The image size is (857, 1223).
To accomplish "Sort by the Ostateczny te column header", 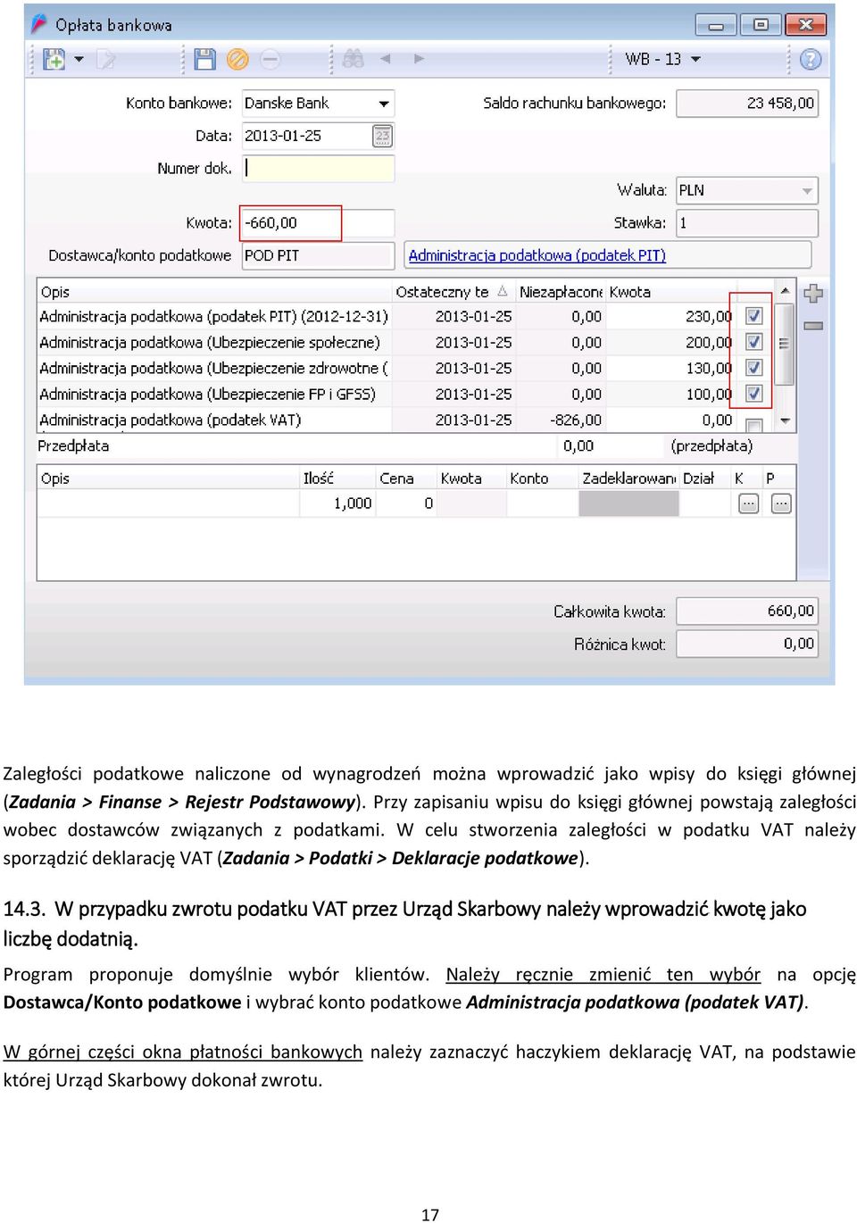I will [x=453, y=292].
